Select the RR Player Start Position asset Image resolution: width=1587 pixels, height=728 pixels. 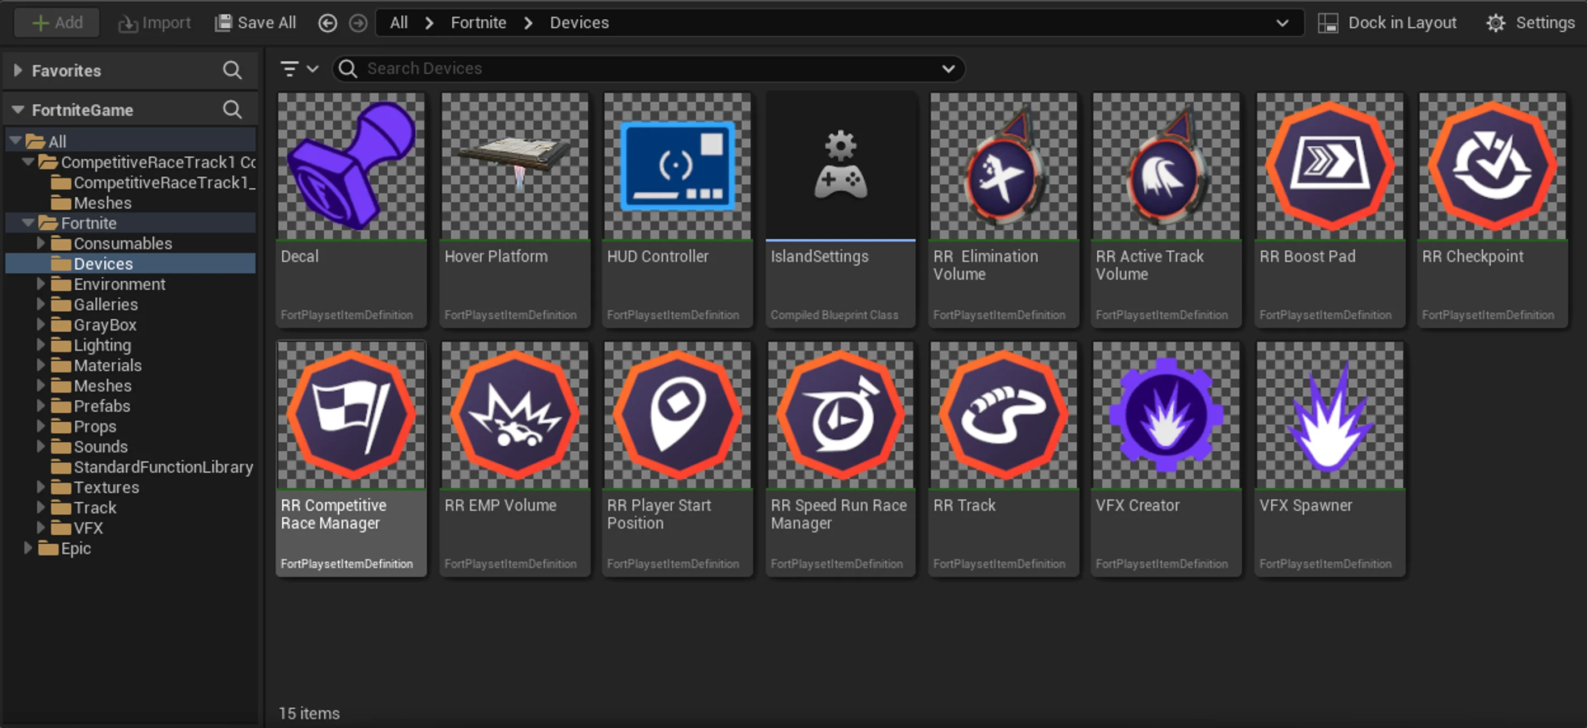(677, 459)
